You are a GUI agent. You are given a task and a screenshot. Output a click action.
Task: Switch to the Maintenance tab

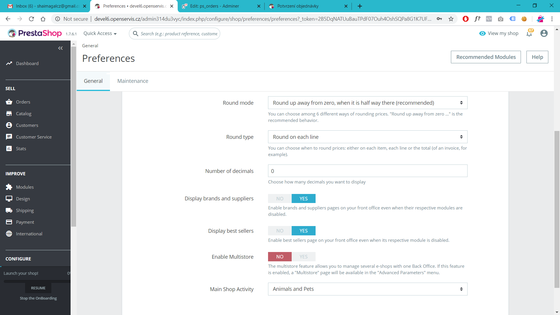[x=133, y=81]
